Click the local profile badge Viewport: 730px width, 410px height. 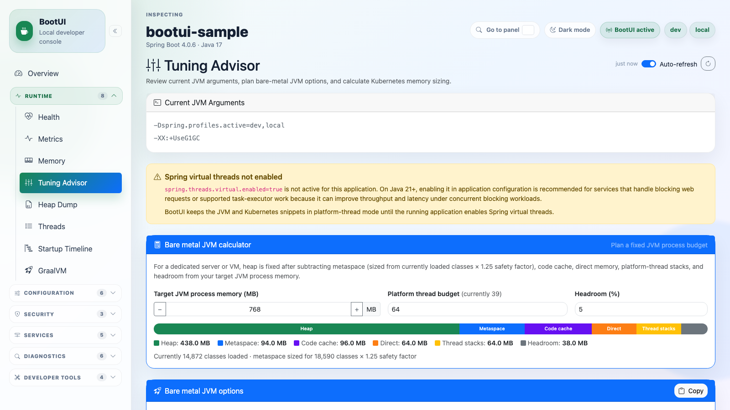[702, 30]
